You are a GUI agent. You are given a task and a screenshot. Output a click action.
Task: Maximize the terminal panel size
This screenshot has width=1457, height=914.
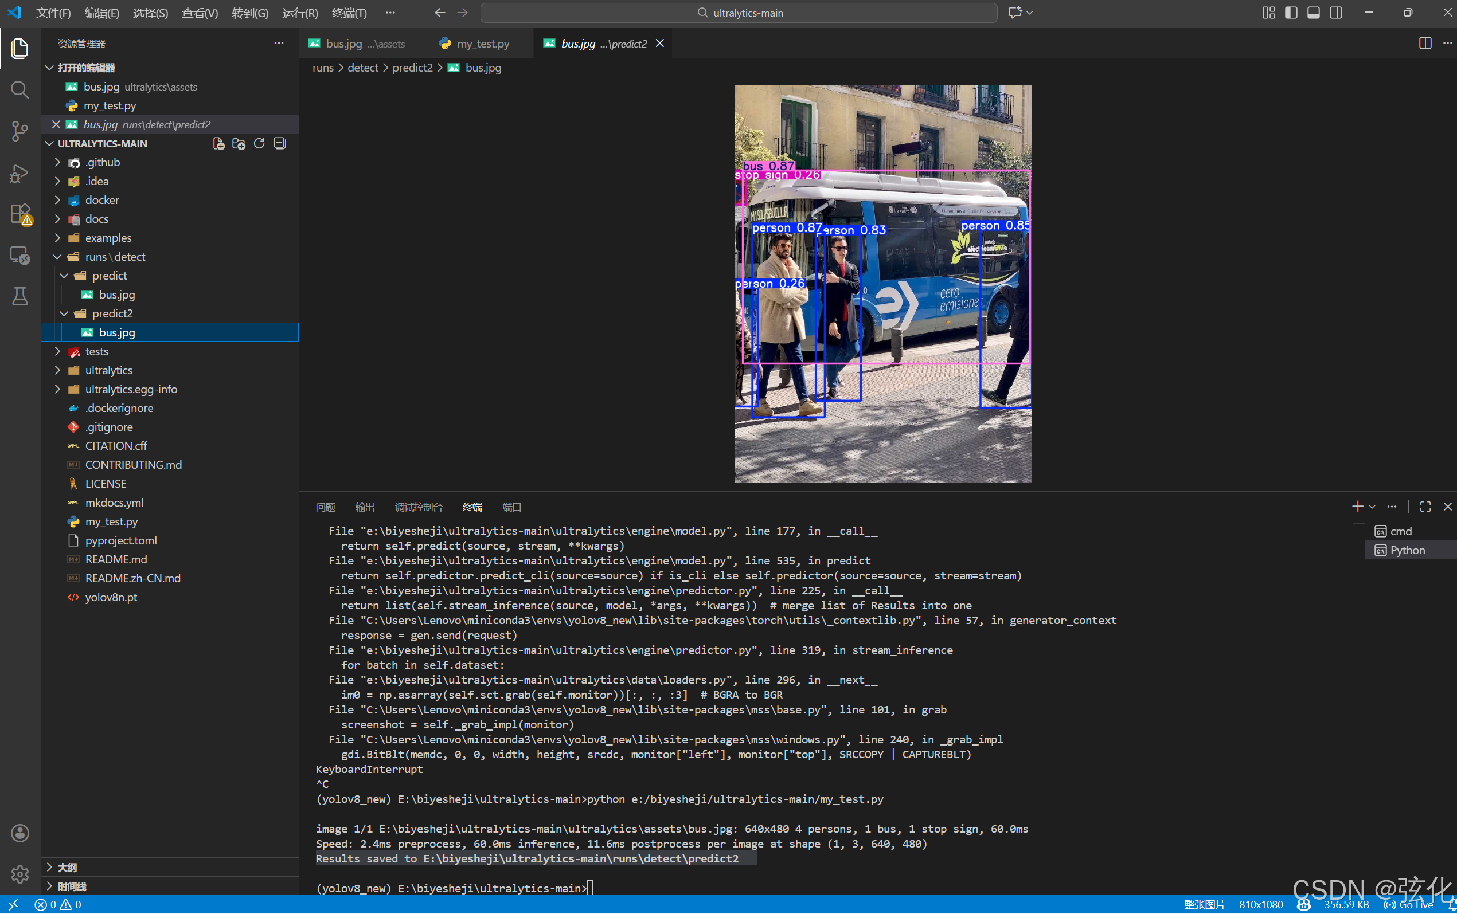1425,507
